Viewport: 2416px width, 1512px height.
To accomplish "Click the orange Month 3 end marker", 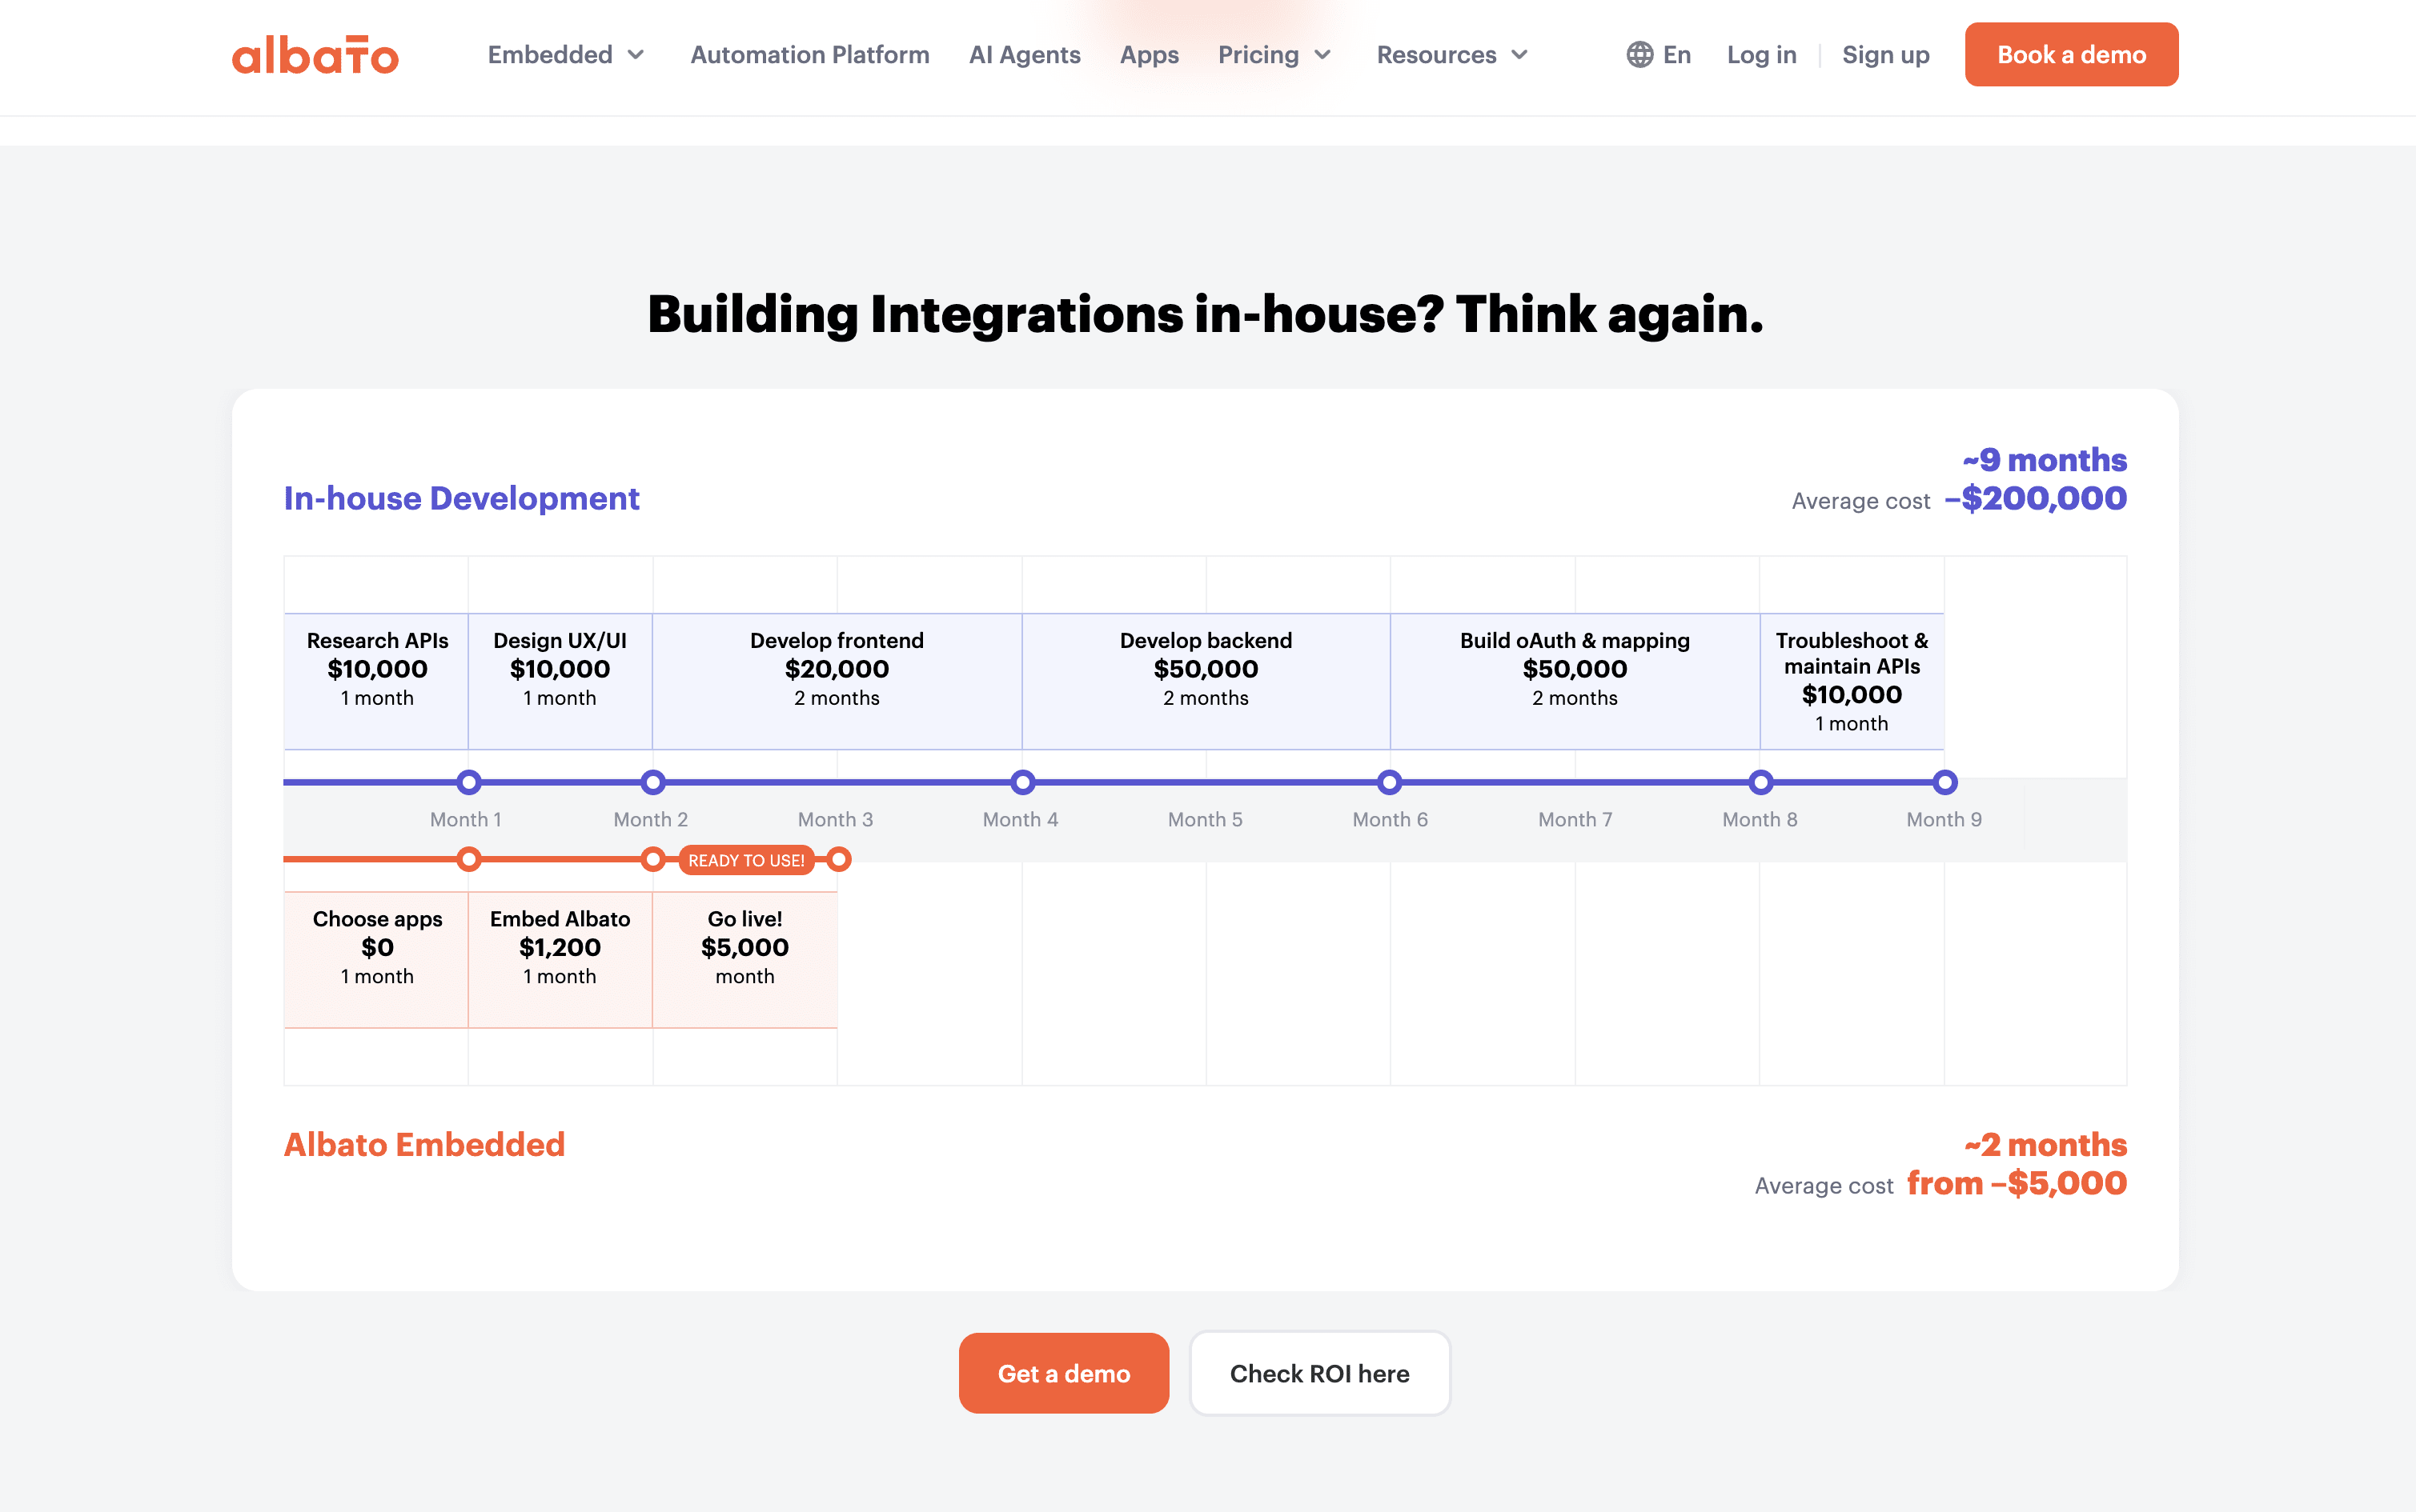I will (x=838, y=859).
